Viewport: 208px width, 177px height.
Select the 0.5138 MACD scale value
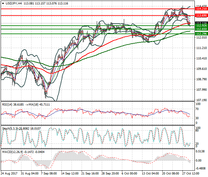tap(200, 151)
